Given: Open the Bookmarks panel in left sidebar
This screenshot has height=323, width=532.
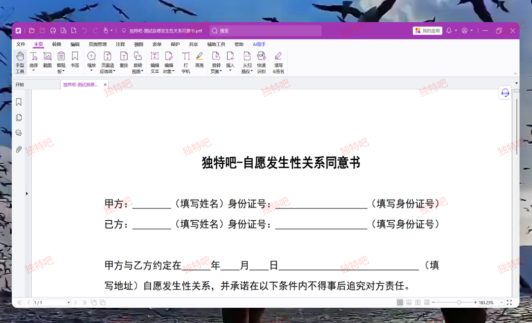Looking at the screenshot, I should (19, 102).
